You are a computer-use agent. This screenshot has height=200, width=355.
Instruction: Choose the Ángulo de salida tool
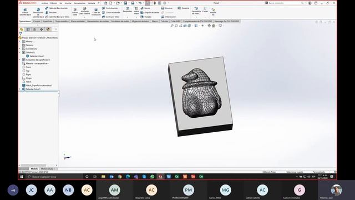pos(150,12)
